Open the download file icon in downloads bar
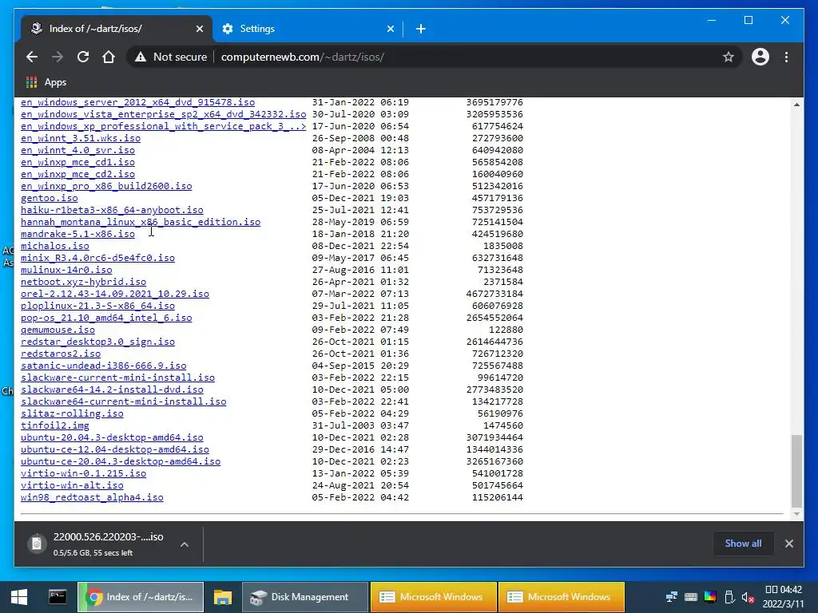The height and width of the screenshot is (613, 818). 37,544
